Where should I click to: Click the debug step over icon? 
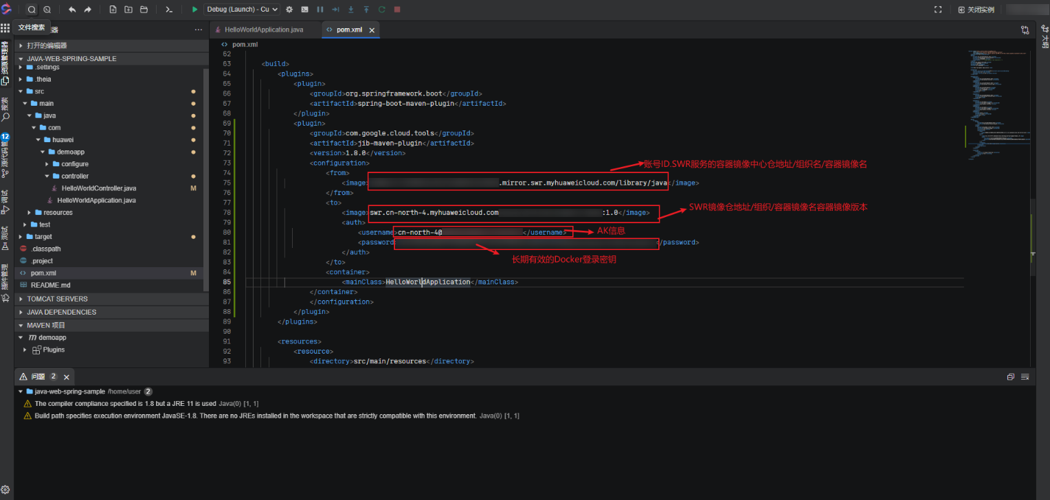[x=335, y=10]
